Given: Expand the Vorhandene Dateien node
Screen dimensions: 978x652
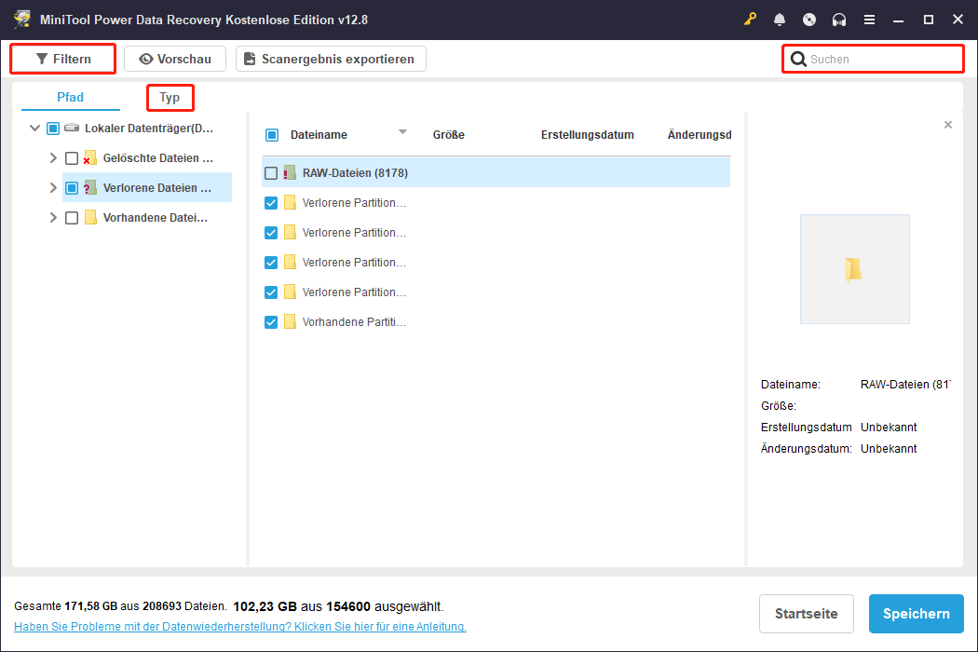Looking at the screenshot, I should (53, 218).
